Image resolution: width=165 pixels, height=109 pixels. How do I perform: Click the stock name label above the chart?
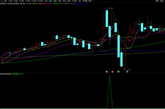[10, 4]
